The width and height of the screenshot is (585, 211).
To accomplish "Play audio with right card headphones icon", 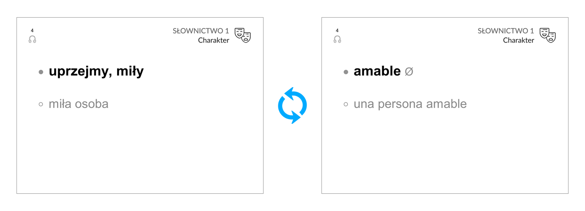I will point(337,39).
